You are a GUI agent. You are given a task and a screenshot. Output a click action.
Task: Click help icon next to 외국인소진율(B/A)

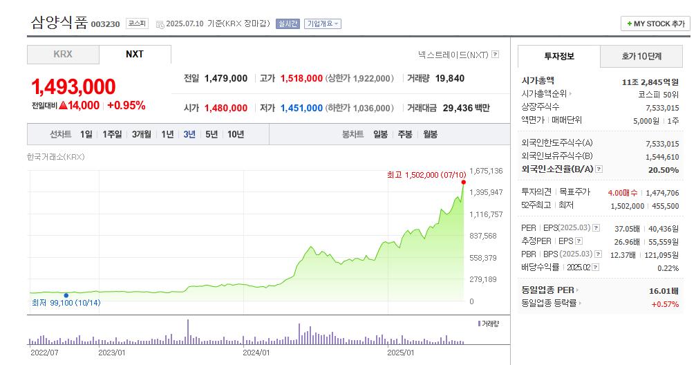tap(599, 169)
